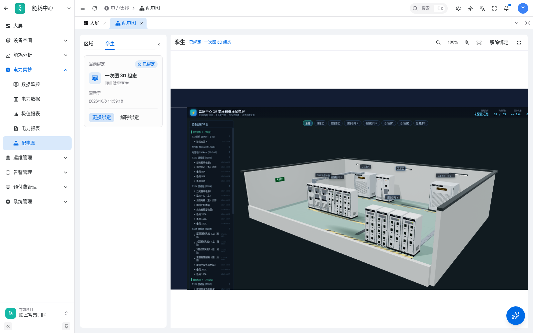The width and height of the screenshot is (533, 333).
Task: Switch theme using the sun icon
Action: [x=470, y=8]
